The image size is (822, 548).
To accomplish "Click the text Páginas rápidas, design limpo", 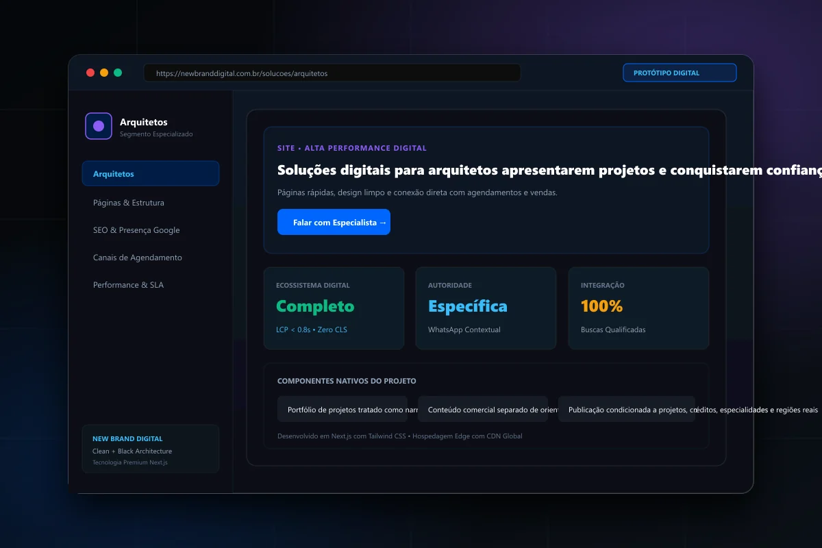I will click(417, 192).
